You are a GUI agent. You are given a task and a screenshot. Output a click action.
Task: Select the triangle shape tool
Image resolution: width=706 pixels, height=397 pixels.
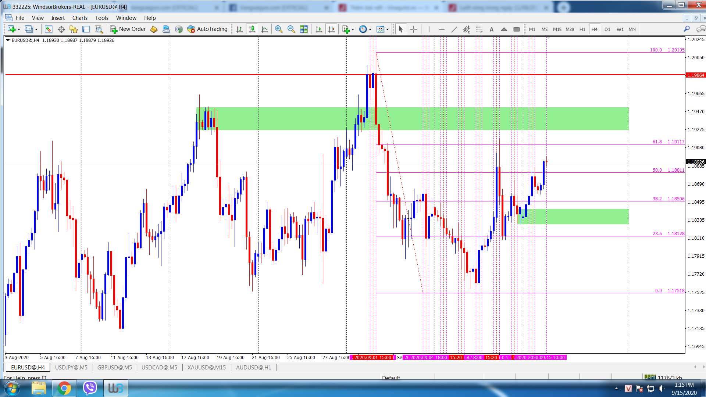coord(504,29)
